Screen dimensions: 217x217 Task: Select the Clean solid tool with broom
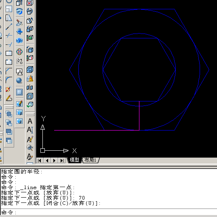point(30,79)
